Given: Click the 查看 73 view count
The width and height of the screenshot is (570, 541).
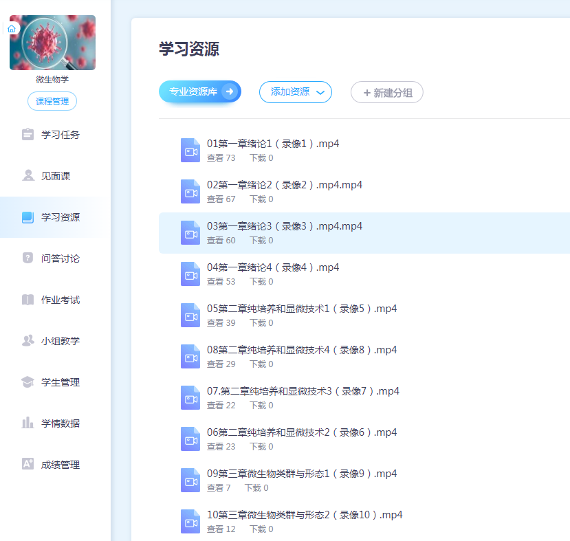Looking at the screenshot, I should pos(221,158).
